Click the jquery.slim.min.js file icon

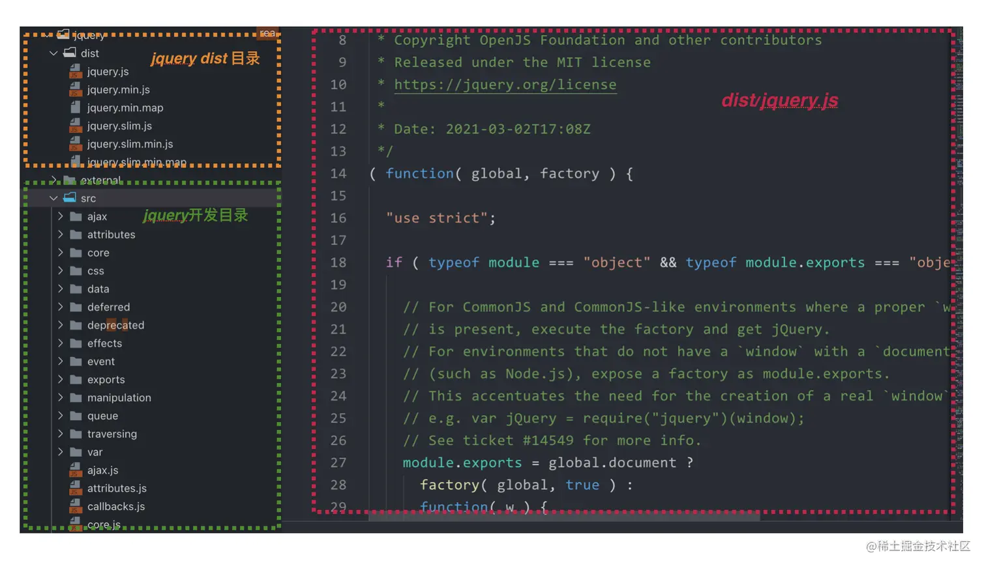(x=76, y=144)
